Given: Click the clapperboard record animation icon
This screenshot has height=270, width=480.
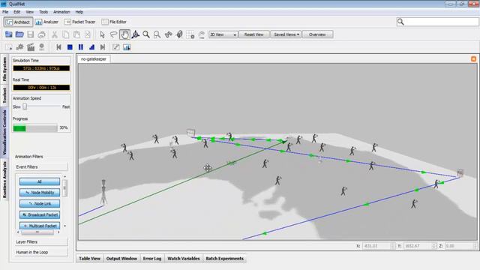Looking at the screenshot, I should pyautogui.click(x=31, y=47).
